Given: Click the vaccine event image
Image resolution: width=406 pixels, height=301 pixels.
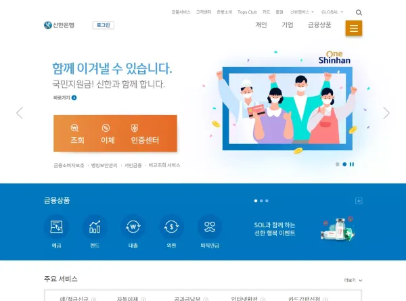Looking at the screenshot, I should (x=338, y=229).
